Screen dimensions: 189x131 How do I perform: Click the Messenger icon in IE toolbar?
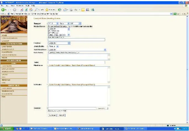point(93,10)
